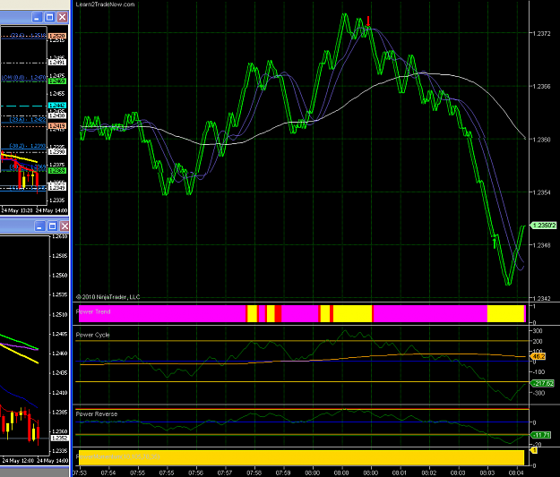This screenshot has width=560, height=477.
Task: Click the 07:54 time axis label
Action: pos(108,473)
